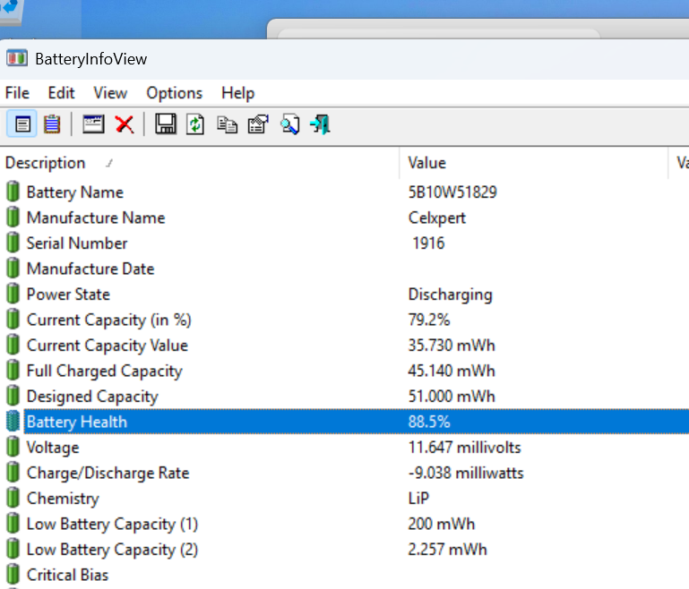This screenshot has width=689, height=589.
Task: Select the Manufacture Date row text
Action: point(90,269)
